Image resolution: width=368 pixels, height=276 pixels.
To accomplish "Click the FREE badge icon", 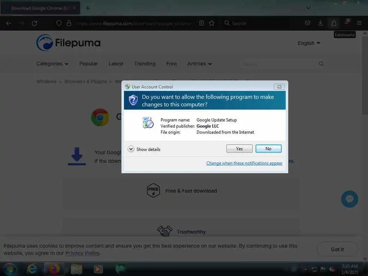I will (x=153, y=190).
